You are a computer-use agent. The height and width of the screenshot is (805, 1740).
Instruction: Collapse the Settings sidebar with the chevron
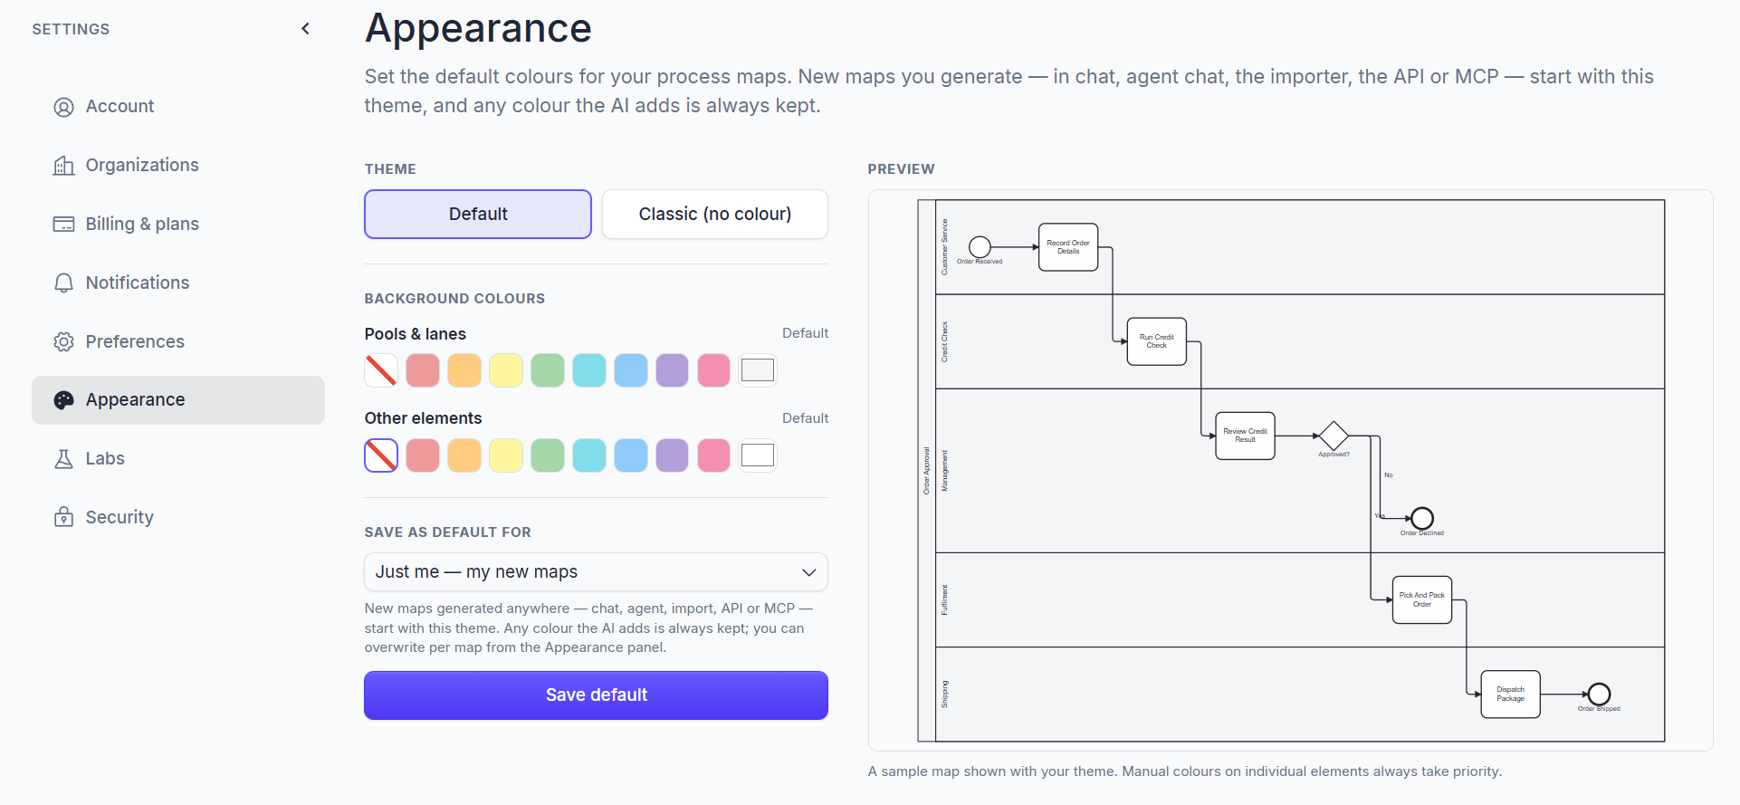coord(305,28)
